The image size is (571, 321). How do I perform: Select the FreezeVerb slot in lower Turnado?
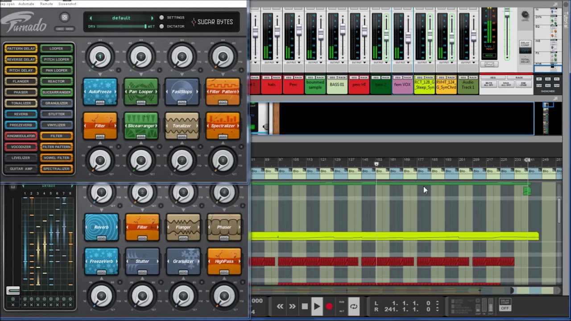(x=101, y=261)
